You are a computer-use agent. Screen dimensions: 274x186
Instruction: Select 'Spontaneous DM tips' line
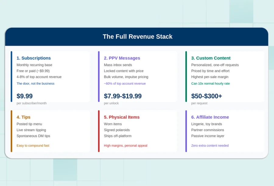pyautogui.click(x=33, y=136)
